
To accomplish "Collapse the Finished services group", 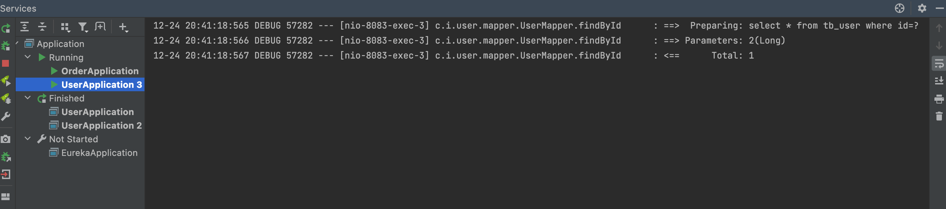I will (28, 98).
